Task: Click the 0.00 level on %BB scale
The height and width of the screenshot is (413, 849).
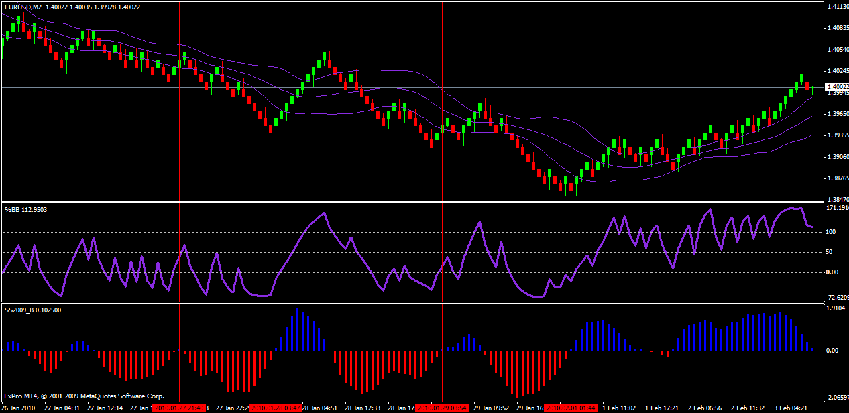Action: tap(832, 272)
